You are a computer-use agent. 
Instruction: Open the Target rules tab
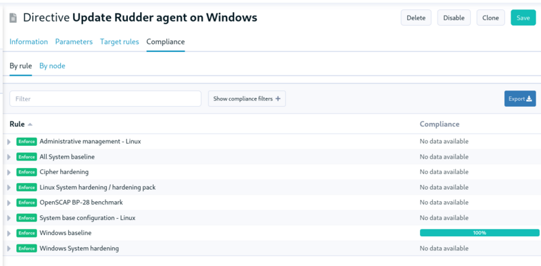click(120, 42)
